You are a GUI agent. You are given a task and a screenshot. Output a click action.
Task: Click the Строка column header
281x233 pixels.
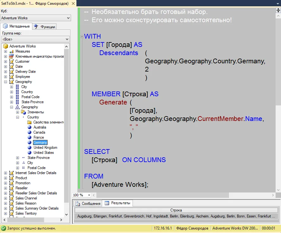click(176, 210)
